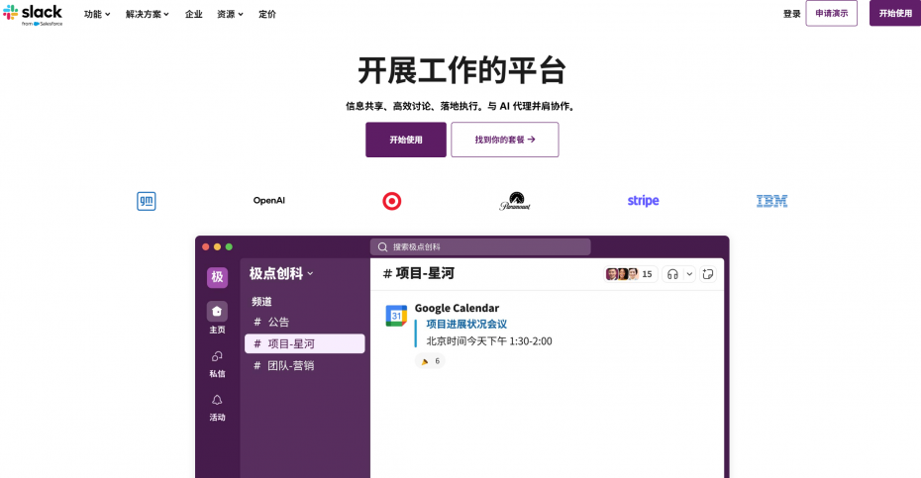Click the hero 开始使用 purple button
Viewport: 921px width, 478px height.
tap(406, 140)
